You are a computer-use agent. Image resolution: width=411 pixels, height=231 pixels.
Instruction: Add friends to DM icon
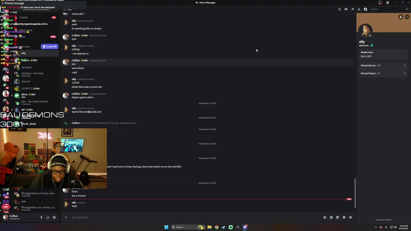pyautogui.click(x=359, y=9)
